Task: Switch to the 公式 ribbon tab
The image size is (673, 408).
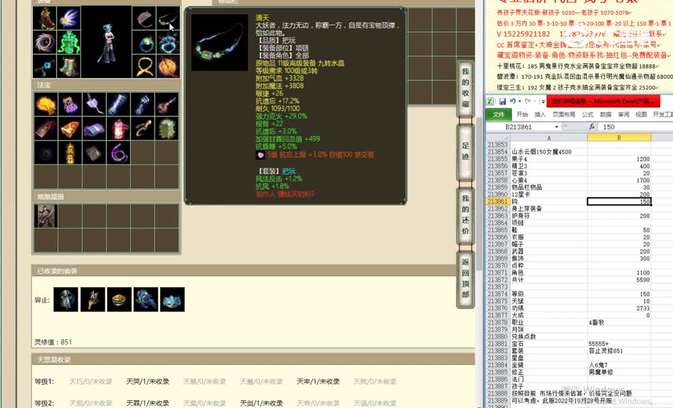Action: (x=587, y=114)
